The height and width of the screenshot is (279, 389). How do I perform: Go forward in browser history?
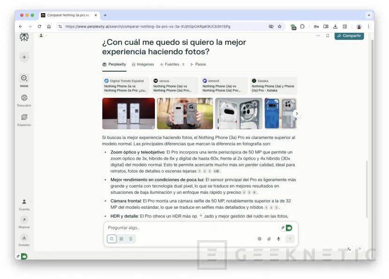coord(30,27)
